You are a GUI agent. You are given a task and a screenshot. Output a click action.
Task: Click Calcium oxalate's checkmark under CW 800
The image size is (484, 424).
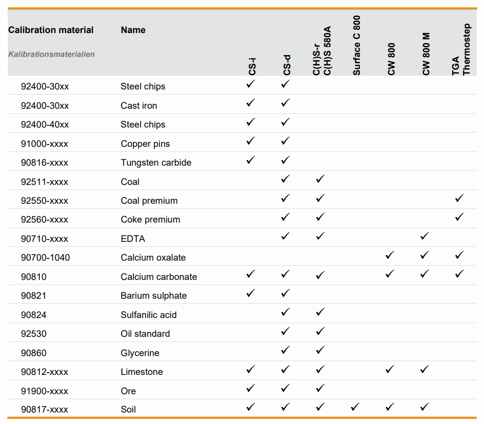coord(390,255)
